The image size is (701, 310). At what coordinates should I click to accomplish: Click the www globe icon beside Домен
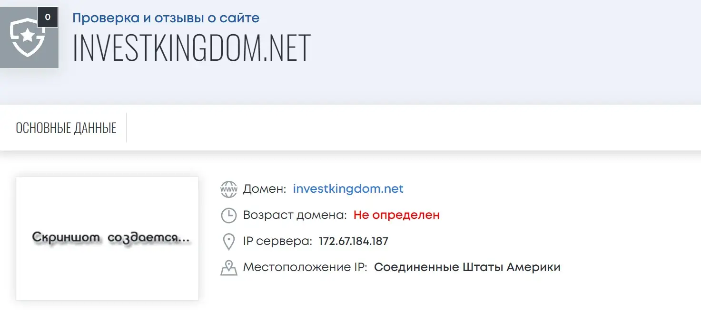coord(229,189)
